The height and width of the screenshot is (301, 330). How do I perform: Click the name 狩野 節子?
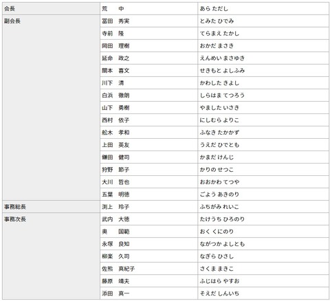click(x=115, y=170)
